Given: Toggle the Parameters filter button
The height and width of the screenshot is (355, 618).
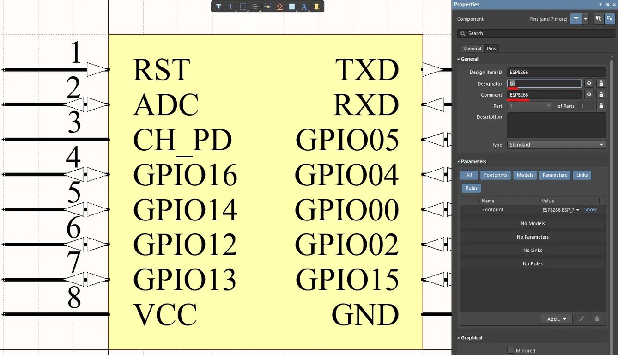Looking at the screenshot, I should point(555,175).
